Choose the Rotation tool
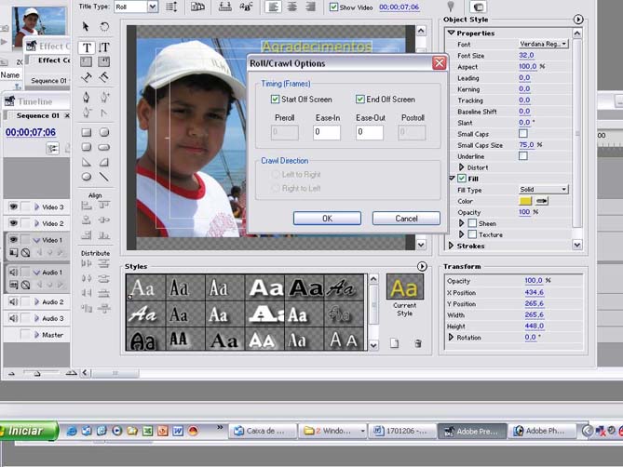The image size is (623, 467). (x=104, y=27)
